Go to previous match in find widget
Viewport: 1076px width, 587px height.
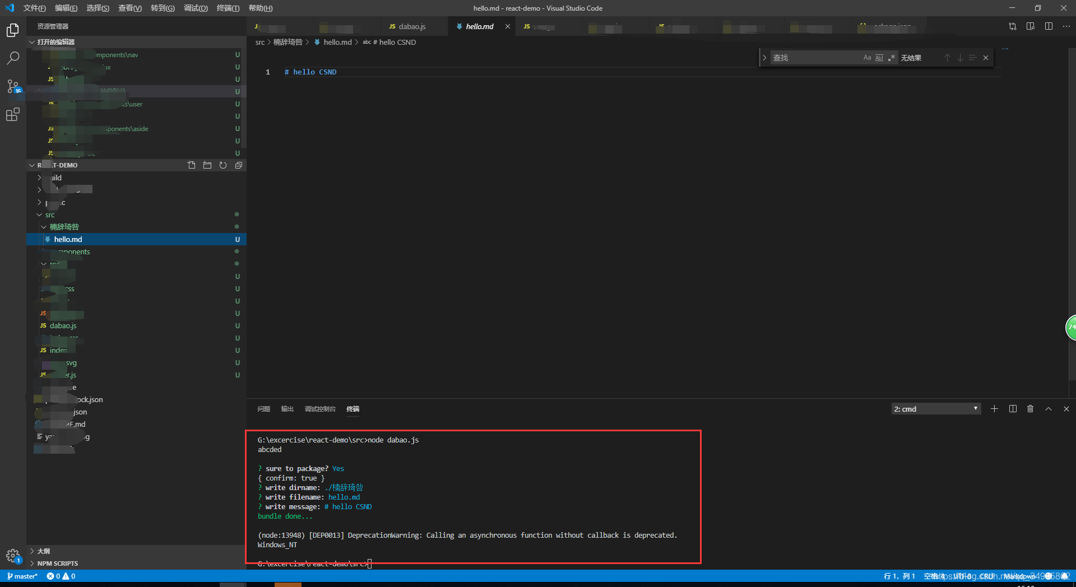(947, 58)
